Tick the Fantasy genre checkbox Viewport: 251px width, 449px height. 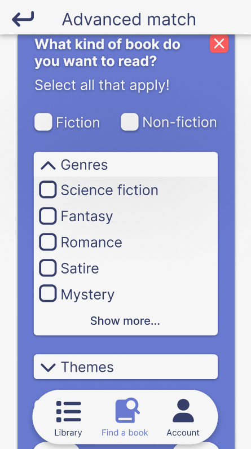tap(47, 216)
